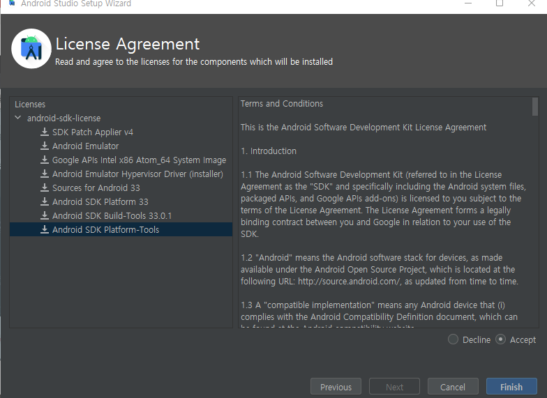Click the Android Emulator download icon
The width and height of the screenshot is (547, 398).
[x=45, y=146]
